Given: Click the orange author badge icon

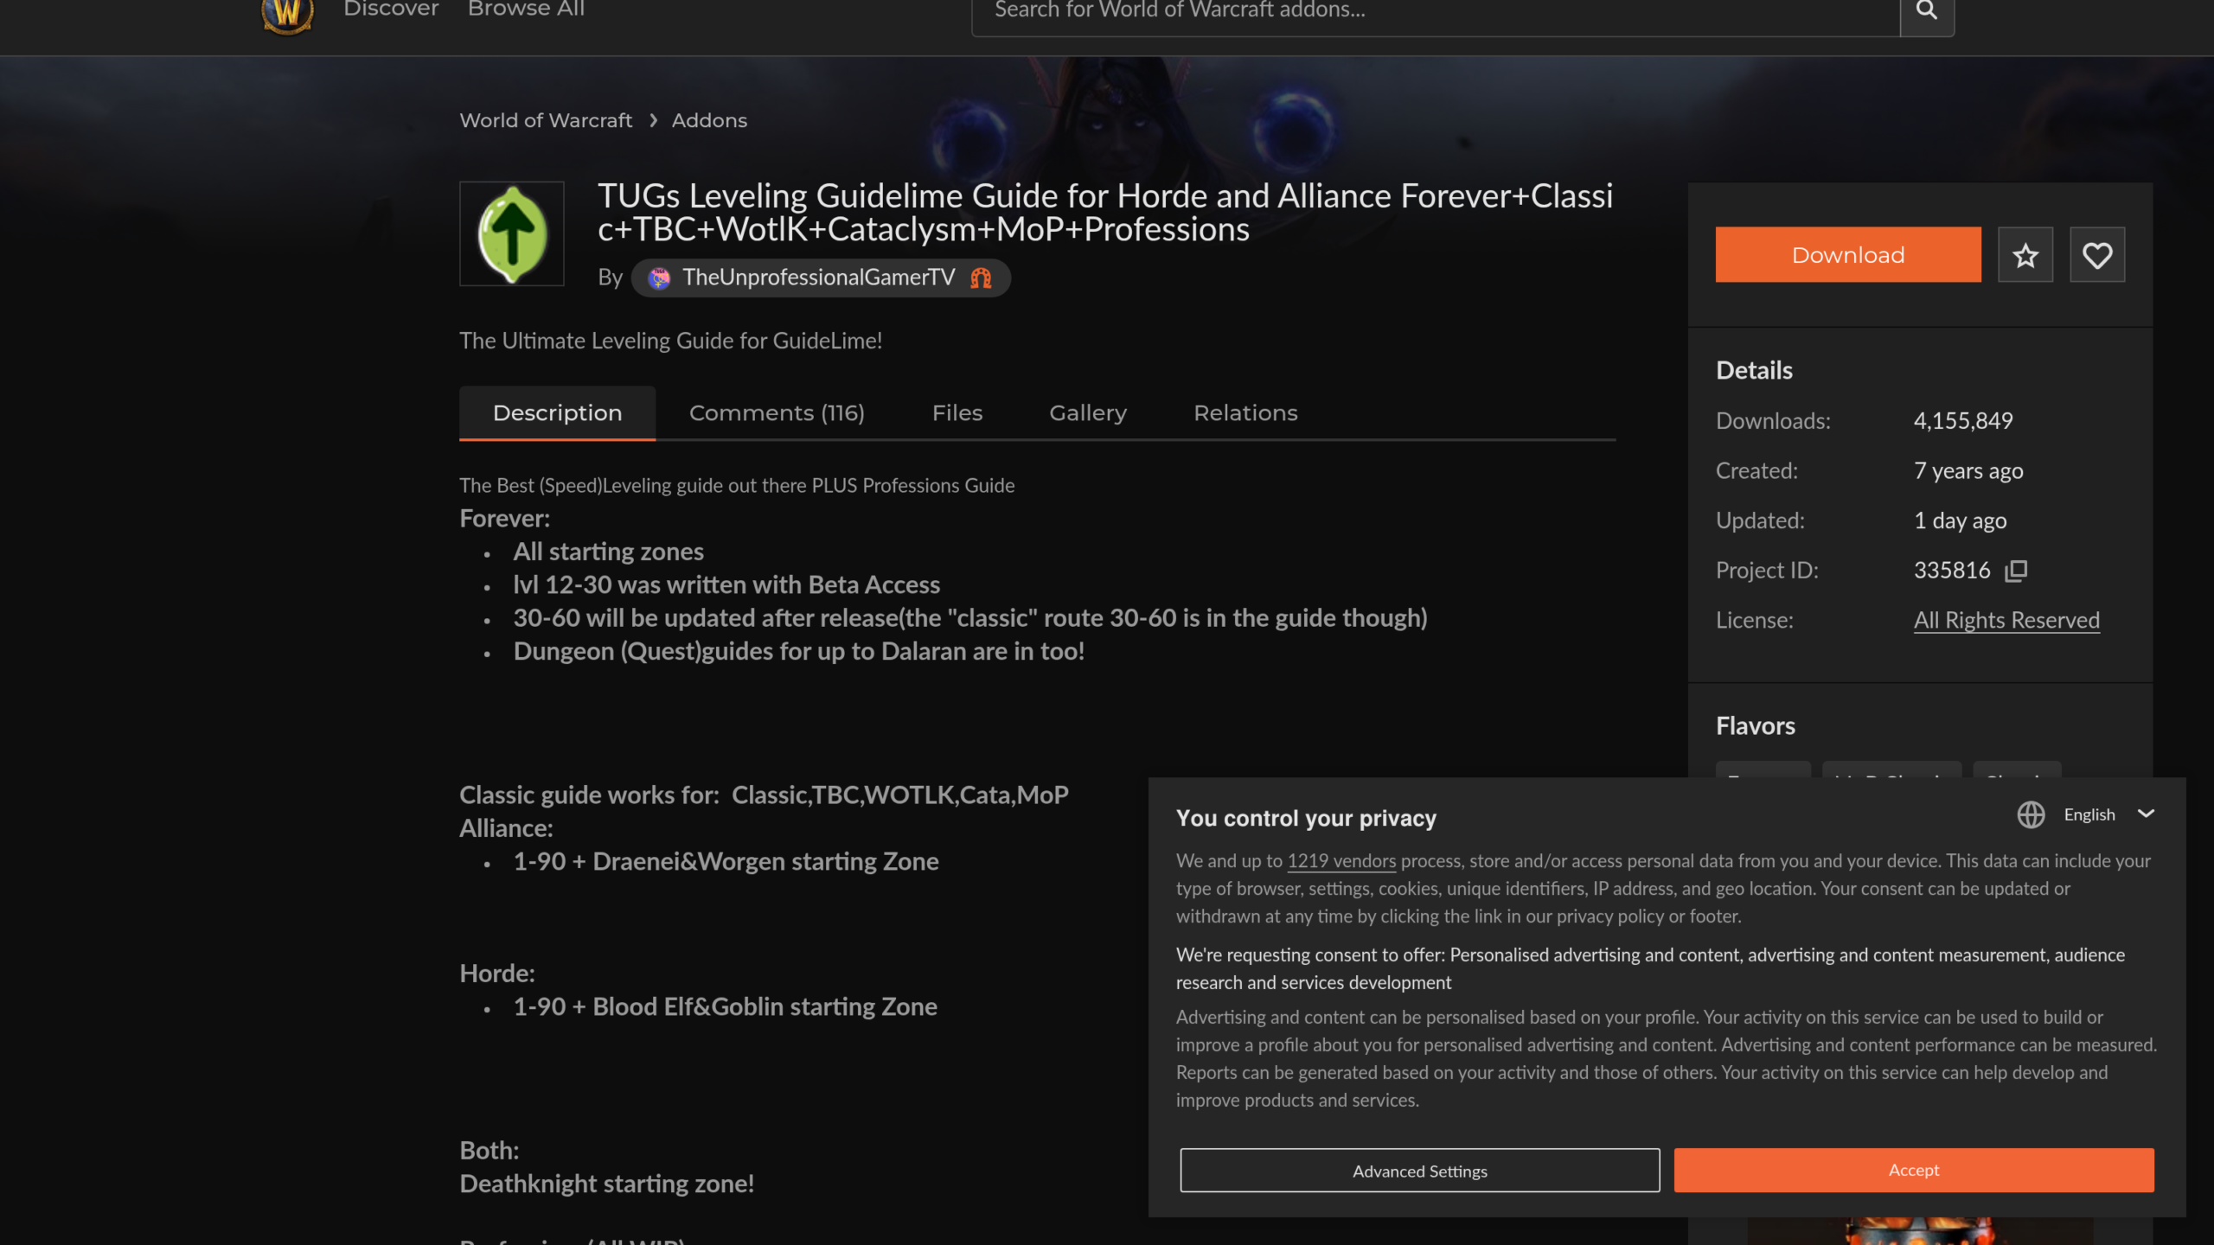Looking at the screenshot, I should pyautogui.click(x=981, y=278).
